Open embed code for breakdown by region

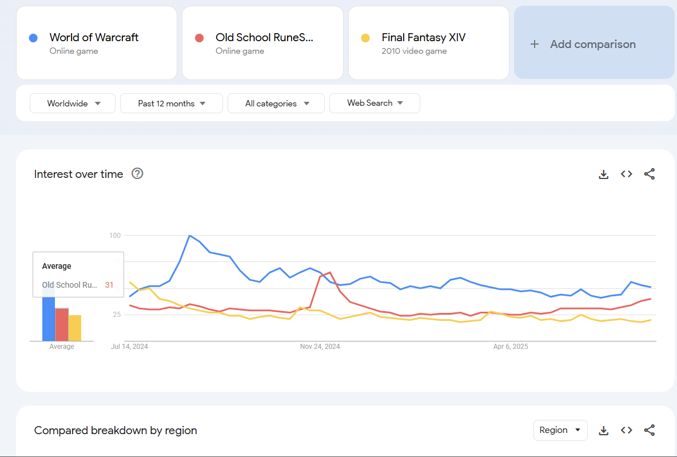626,430
